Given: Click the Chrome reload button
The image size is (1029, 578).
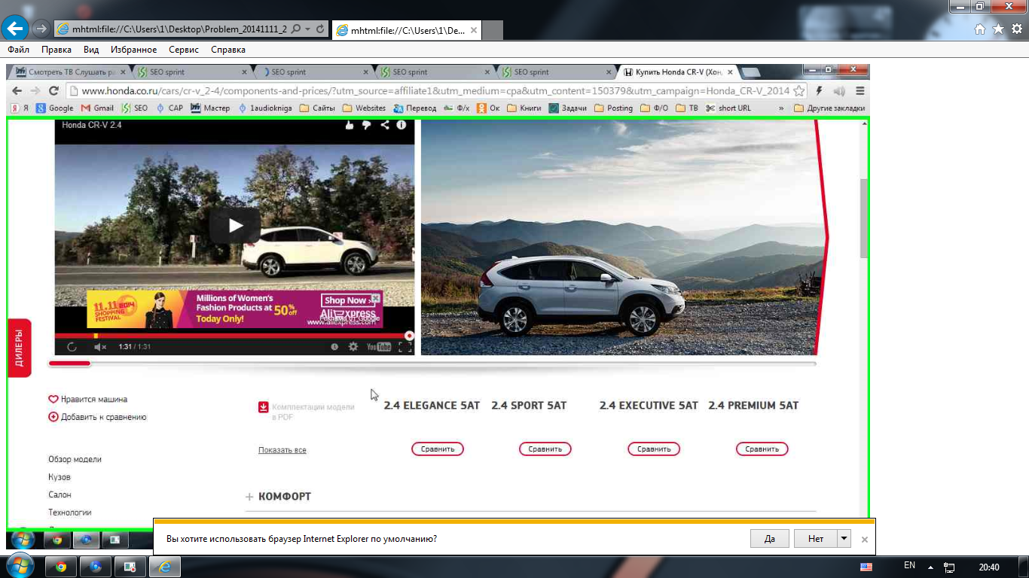Looking at the screenshot, I should [x=53, y=90].
